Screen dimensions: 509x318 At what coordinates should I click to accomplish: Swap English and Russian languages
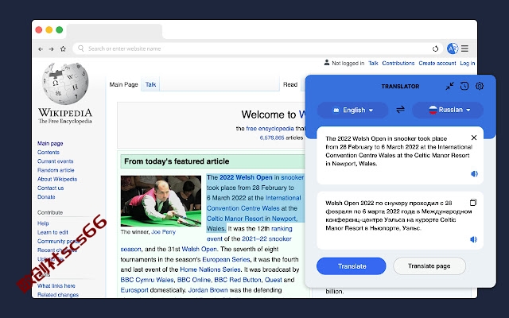[400, 110]
